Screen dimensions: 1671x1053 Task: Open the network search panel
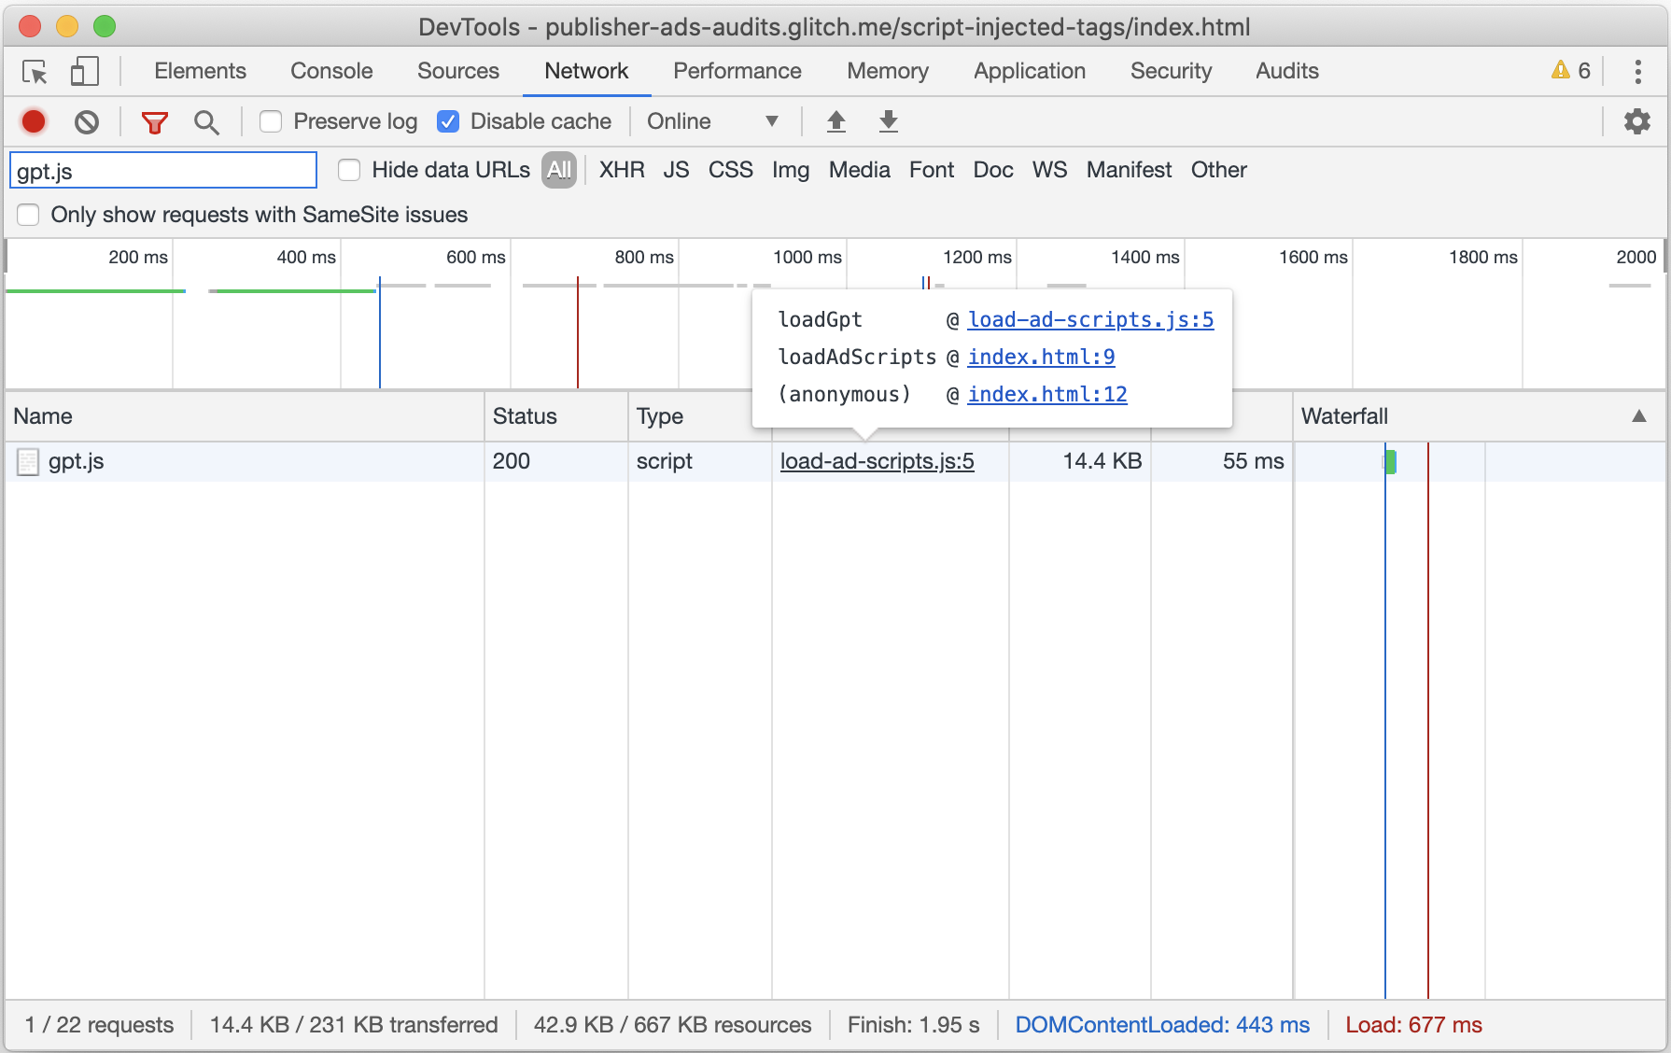(207, 120)
